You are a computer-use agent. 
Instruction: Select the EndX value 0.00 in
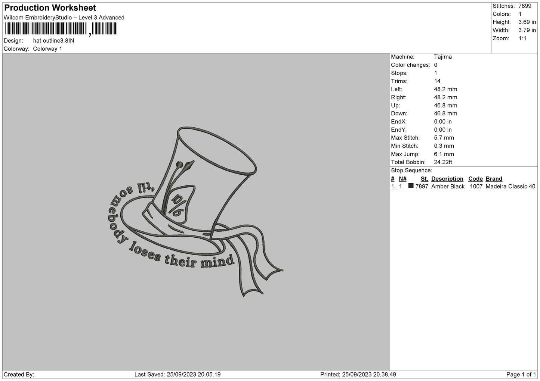coord(443,122)
